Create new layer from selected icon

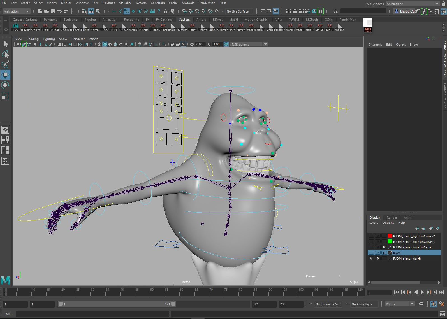point(437,229)
